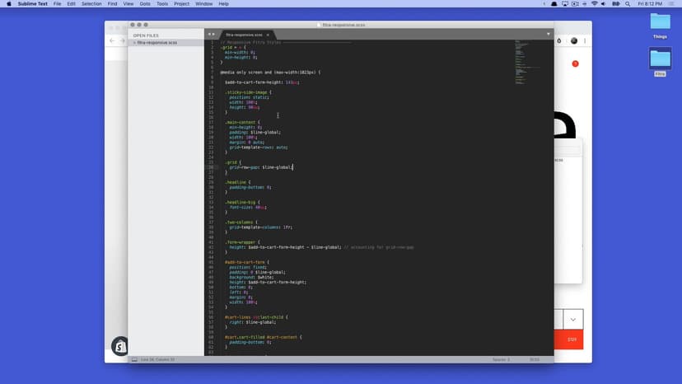
Task: Click the tab navigation arrows left of the tab
Action: [212, 34]
